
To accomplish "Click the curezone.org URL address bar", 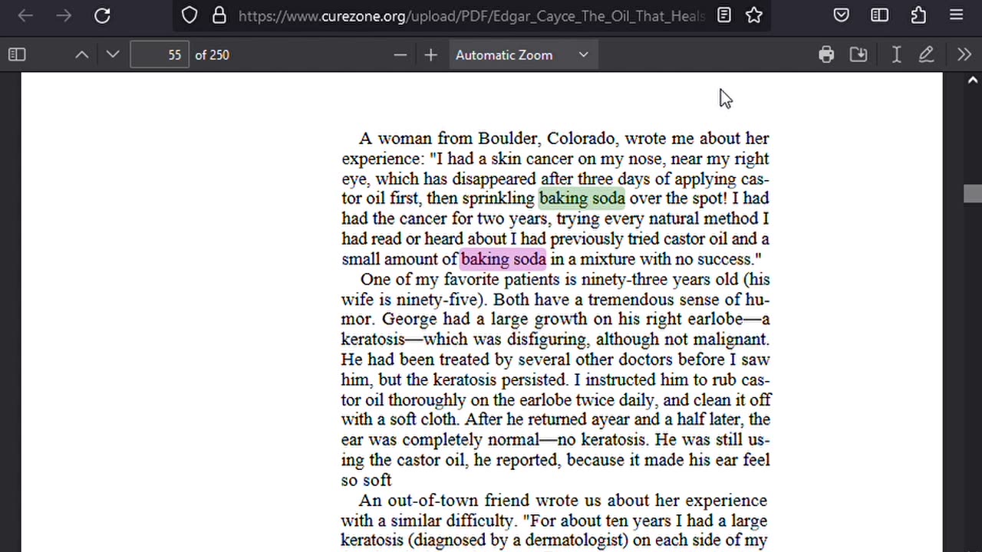I will point(471,15).
